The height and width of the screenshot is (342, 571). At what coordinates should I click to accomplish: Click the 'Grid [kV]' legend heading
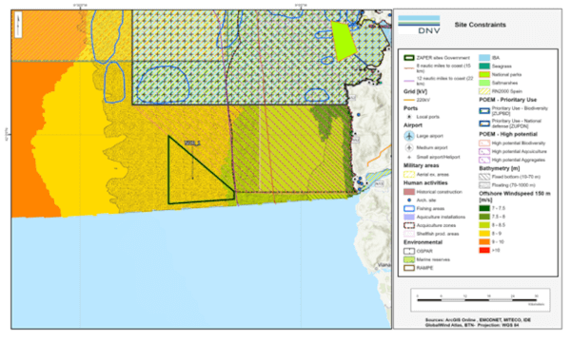point(415,91)
